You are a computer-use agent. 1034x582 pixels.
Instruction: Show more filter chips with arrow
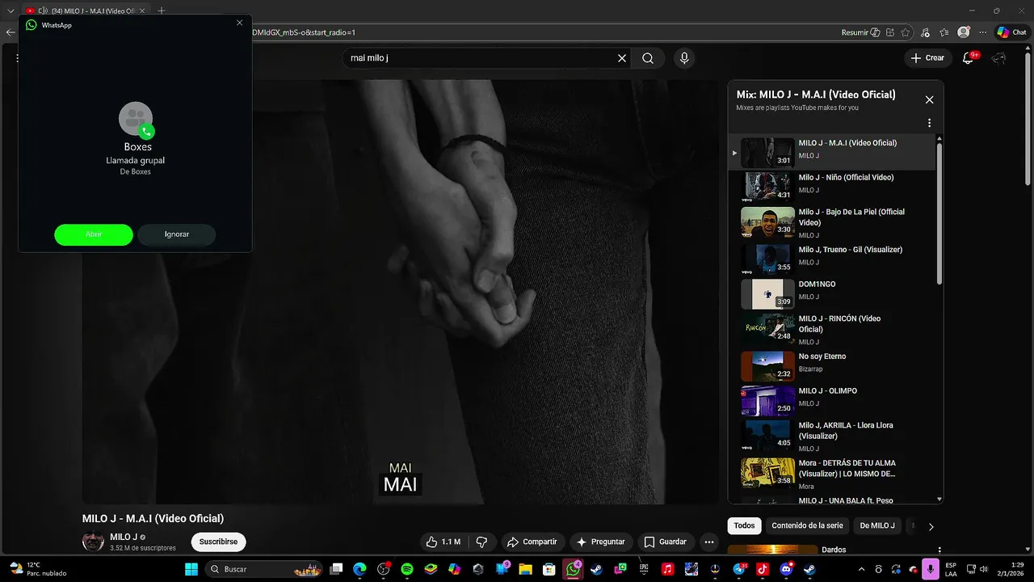coord(931,526)
